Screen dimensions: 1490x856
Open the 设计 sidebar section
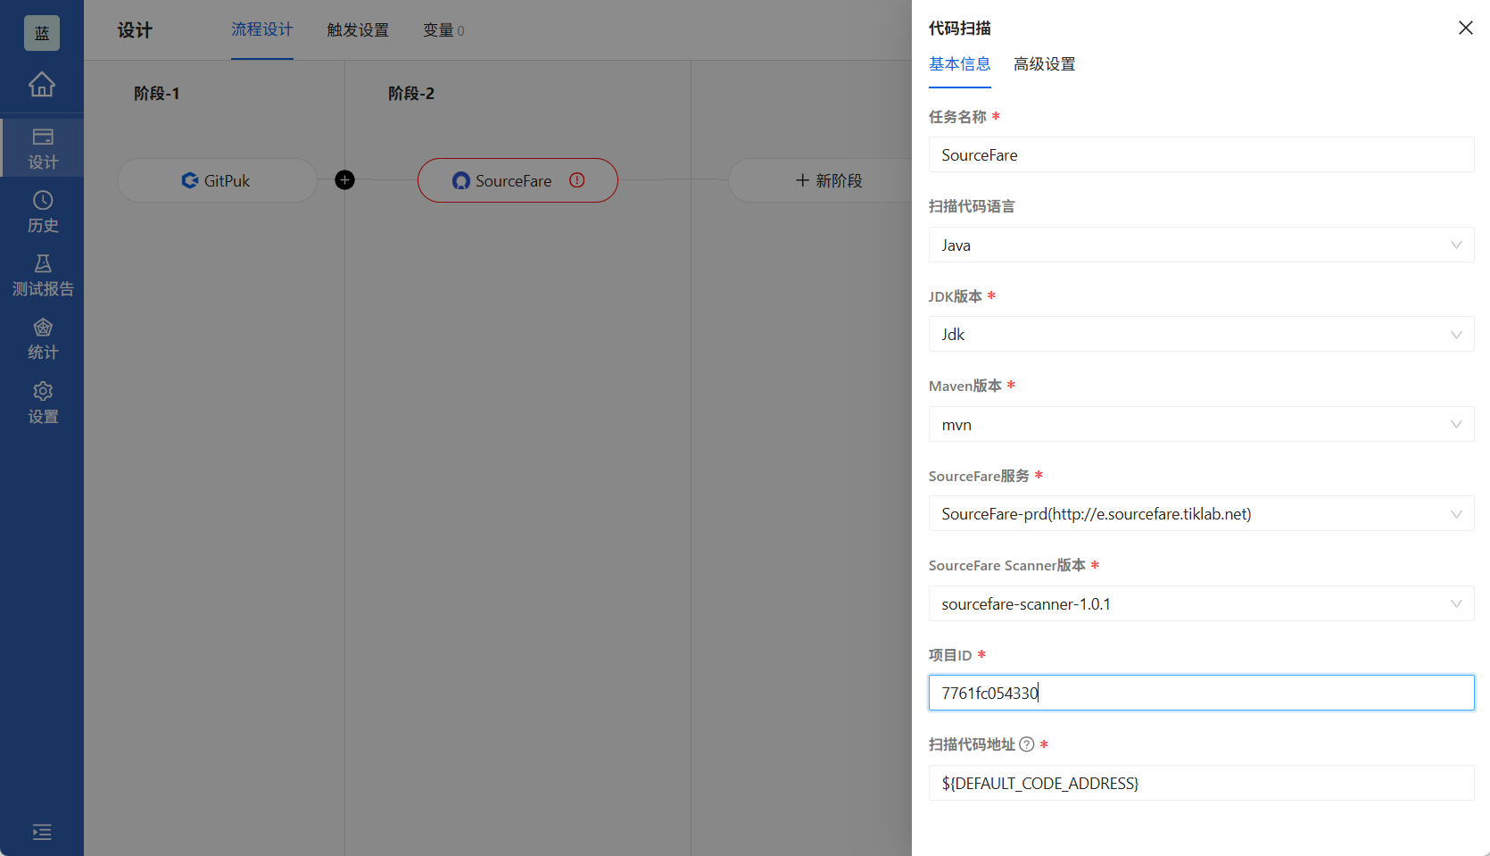click(x=42, y=148)
